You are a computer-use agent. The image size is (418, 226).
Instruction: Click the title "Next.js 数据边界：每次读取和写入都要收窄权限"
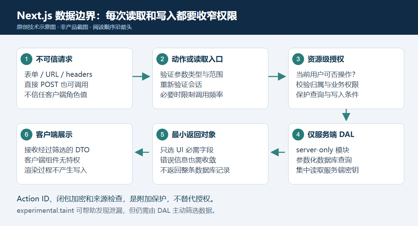[127, 16]
